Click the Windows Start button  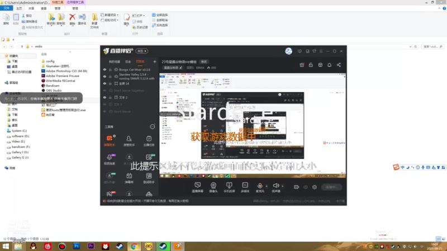click(x=6, y=246)
